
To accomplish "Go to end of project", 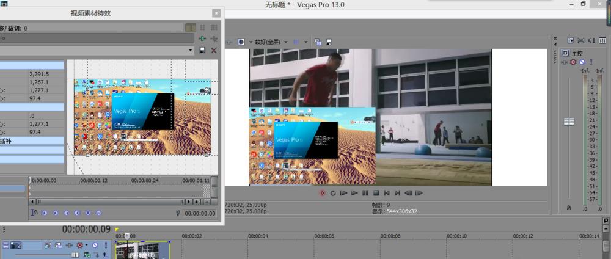I will point(397,193).
